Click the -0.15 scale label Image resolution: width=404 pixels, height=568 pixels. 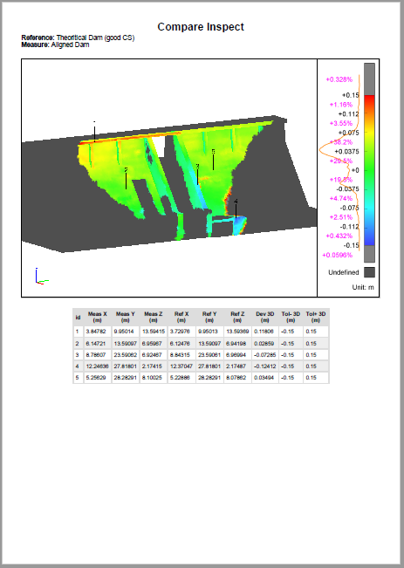point(351,245)
